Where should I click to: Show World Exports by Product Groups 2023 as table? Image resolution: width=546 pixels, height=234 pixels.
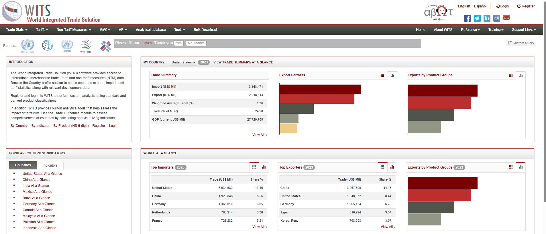tap(510, 167)
